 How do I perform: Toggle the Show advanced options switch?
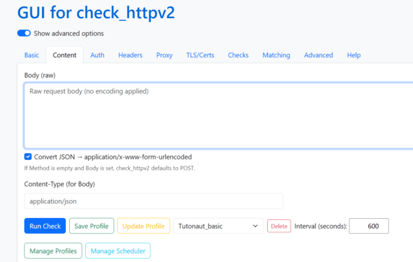point(24,34)
